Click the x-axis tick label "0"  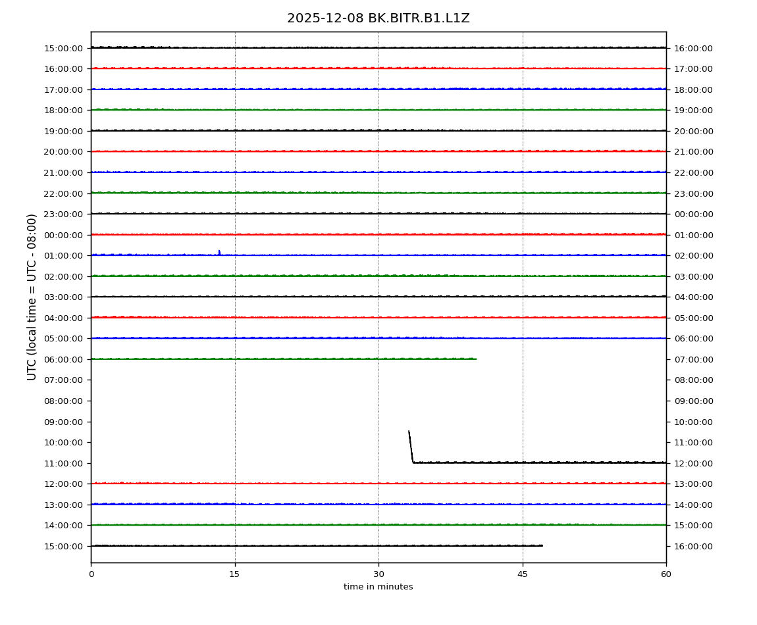click(91, 574)
